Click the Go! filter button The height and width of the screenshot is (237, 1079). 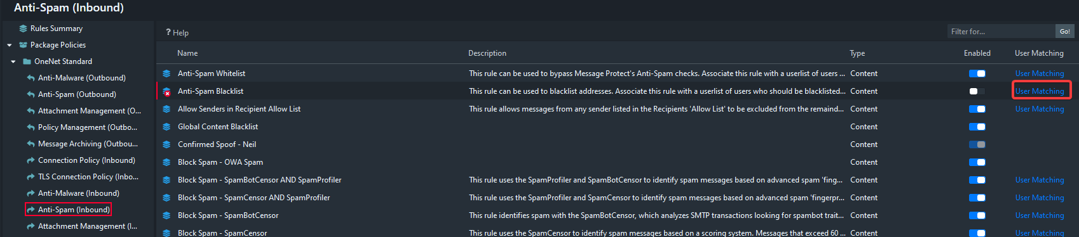[1064, 31]
